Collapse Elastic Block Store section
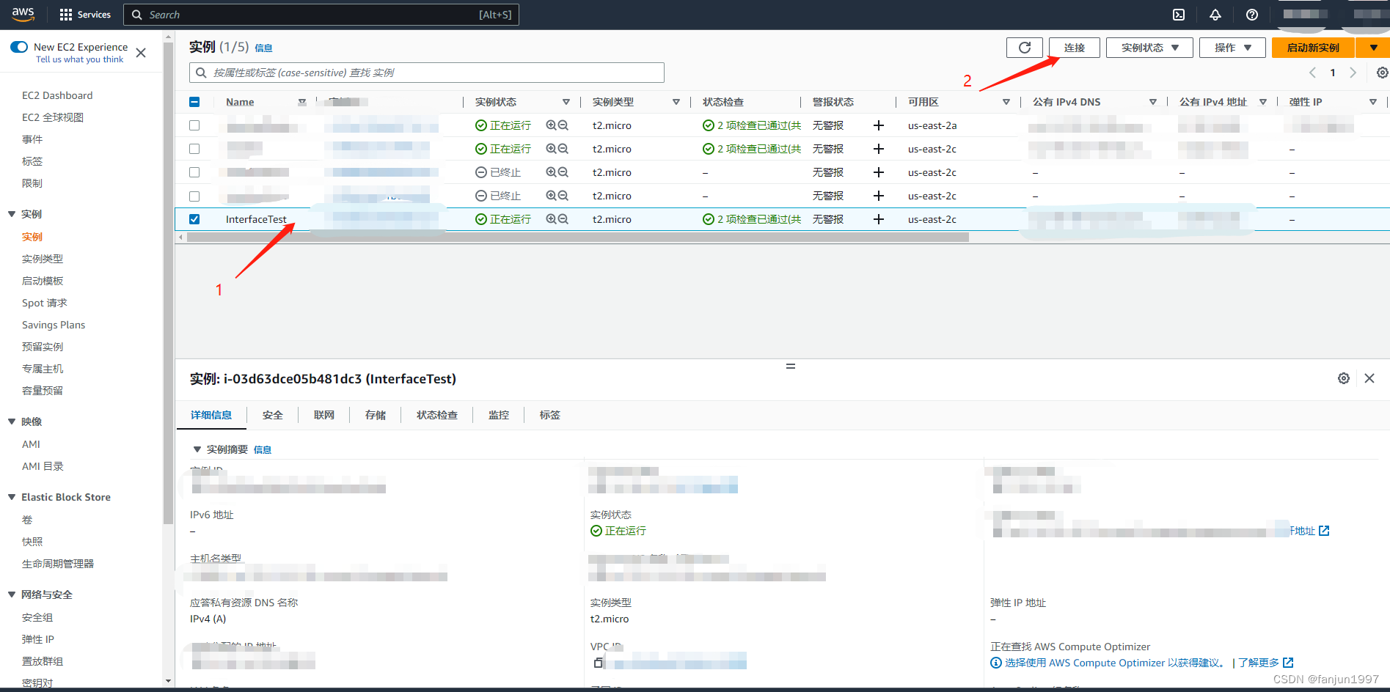Viewport: 1390px width, 692px height. click(12, 497)
